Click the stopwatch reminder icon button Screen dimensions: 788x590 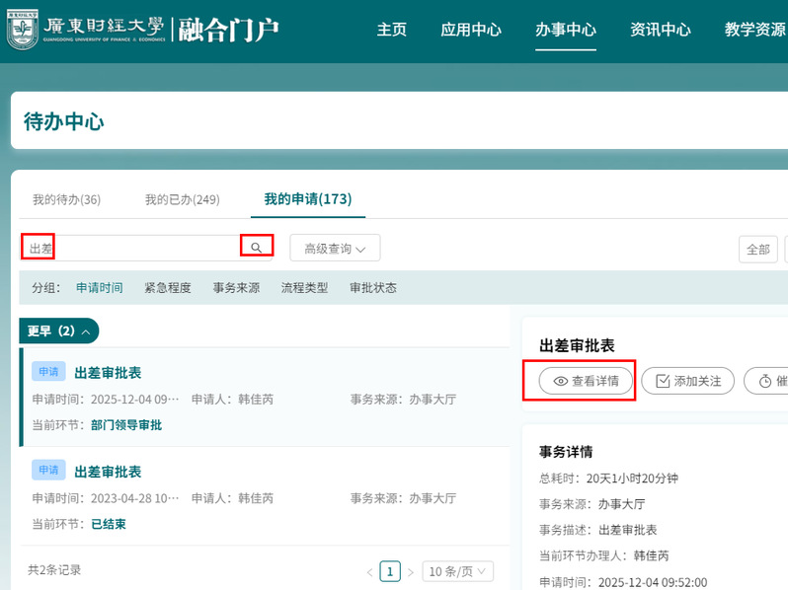click(765, 381)
